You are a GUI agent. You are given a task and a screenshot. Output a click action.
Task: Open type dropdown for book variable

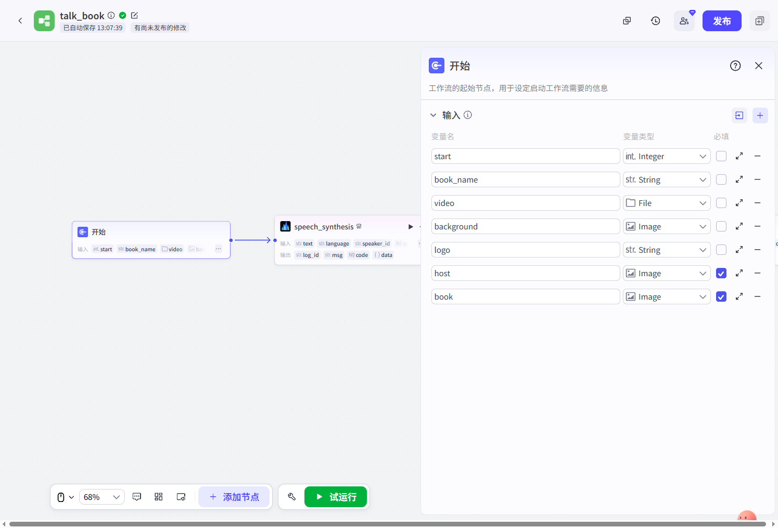(667, 297)
